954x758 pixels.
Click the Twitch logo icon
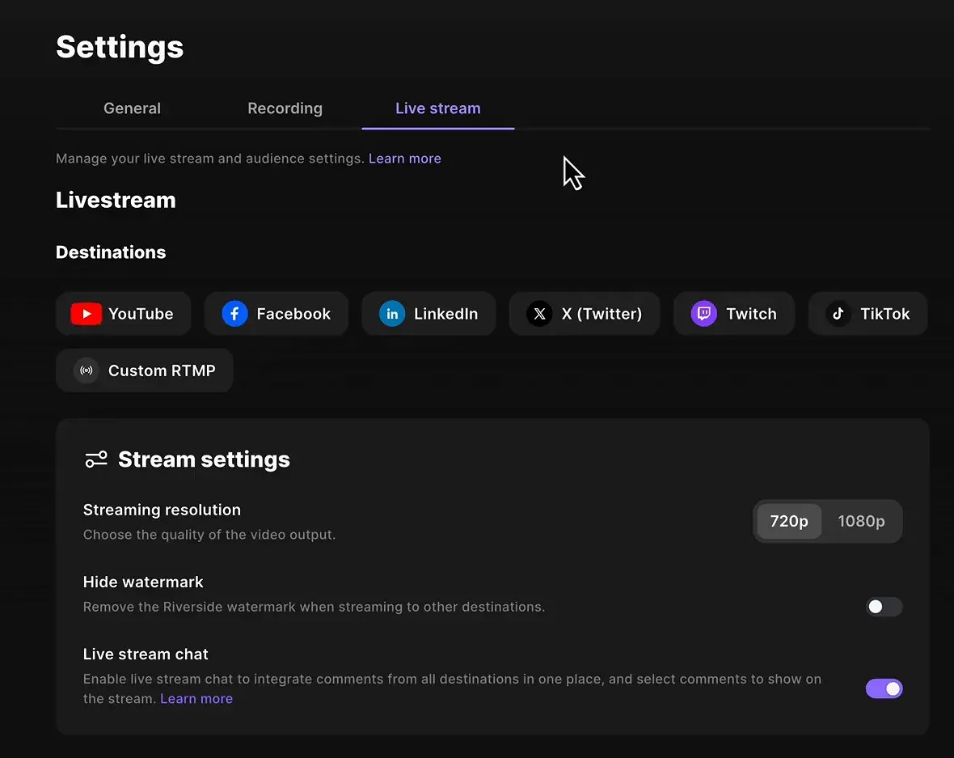[704, 314]
